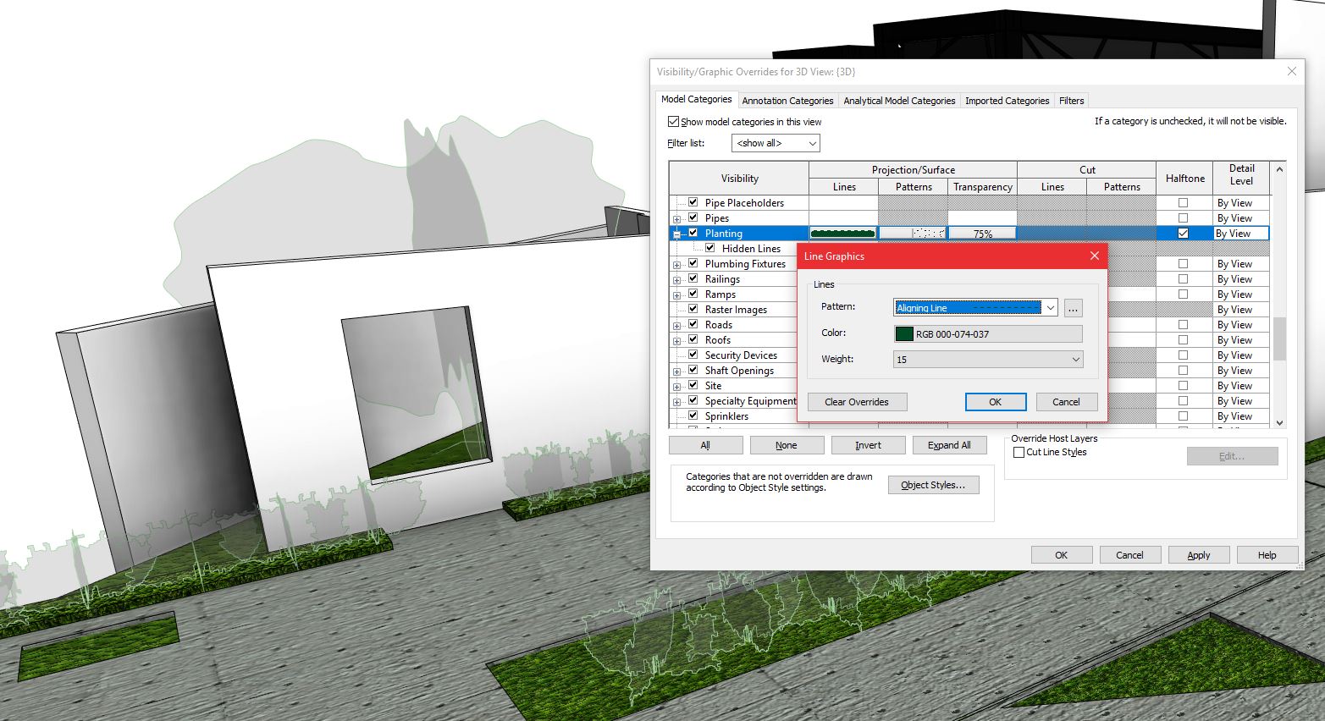The width and height of the screenshot is (1325, 721).
Task: Open the Filters tab
Action: (x=1070, y=100)
